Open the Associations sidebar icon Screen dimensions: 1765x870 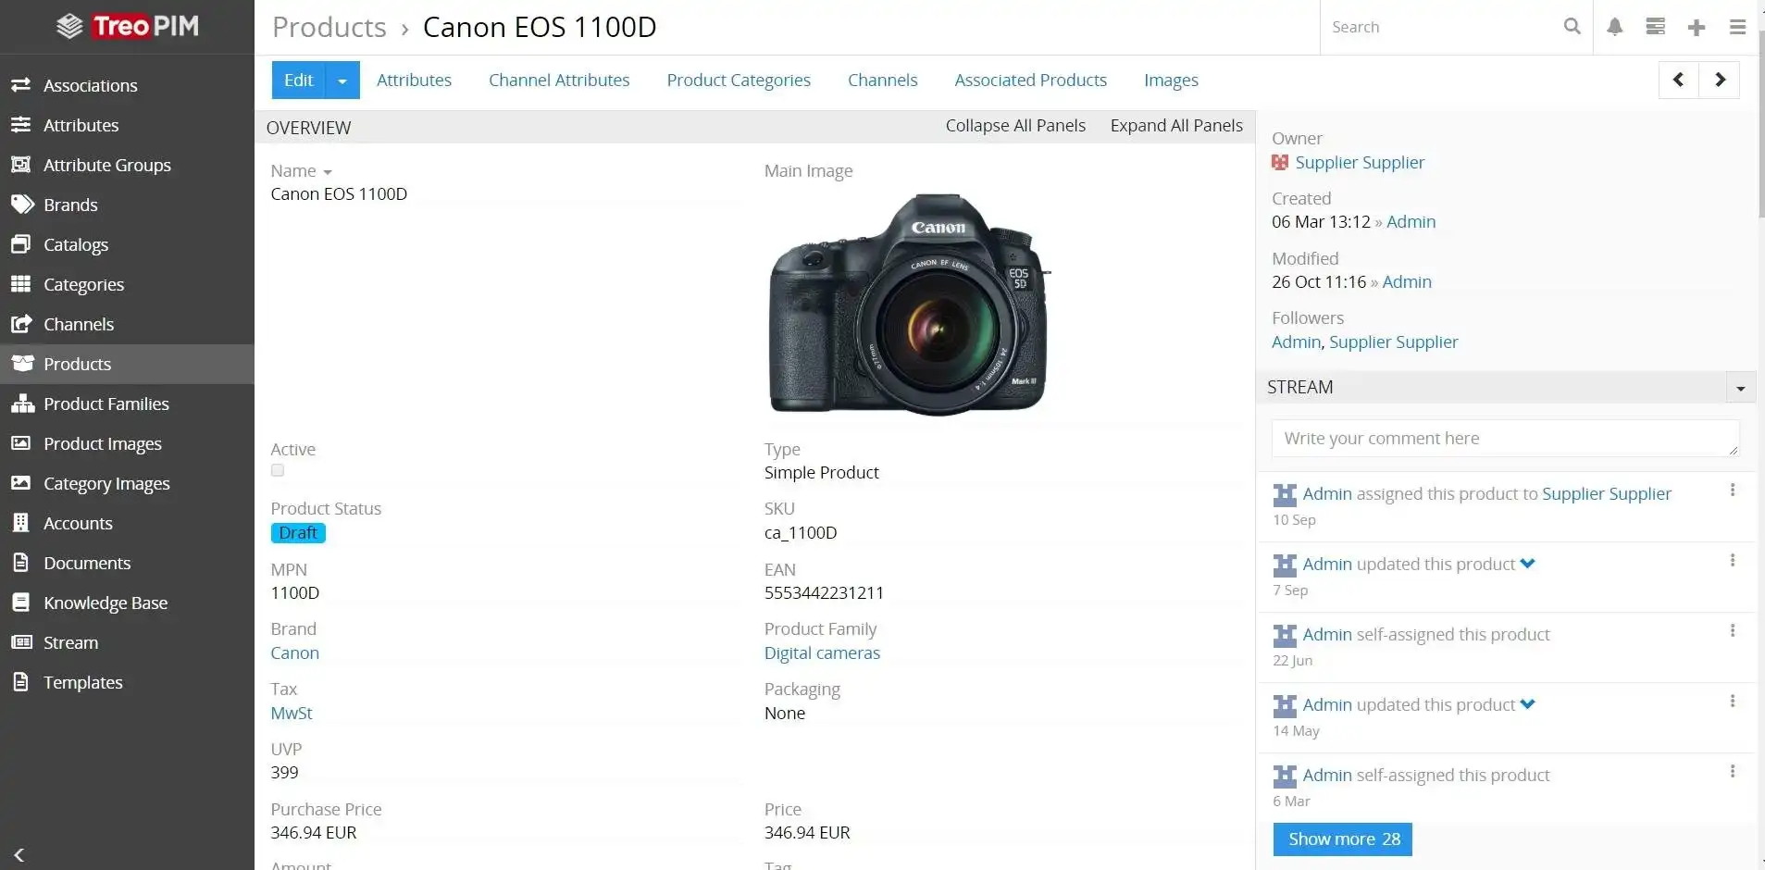pyautogui.click(x=21, y=85)
